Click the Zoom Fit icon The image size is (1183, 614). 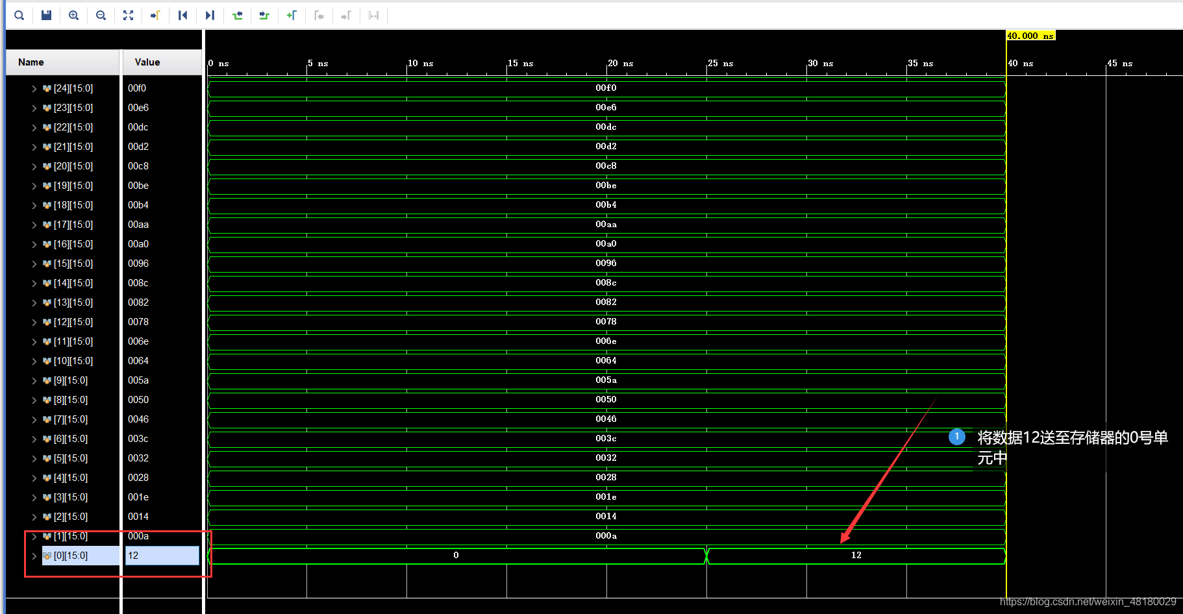(x=128, y=15)
